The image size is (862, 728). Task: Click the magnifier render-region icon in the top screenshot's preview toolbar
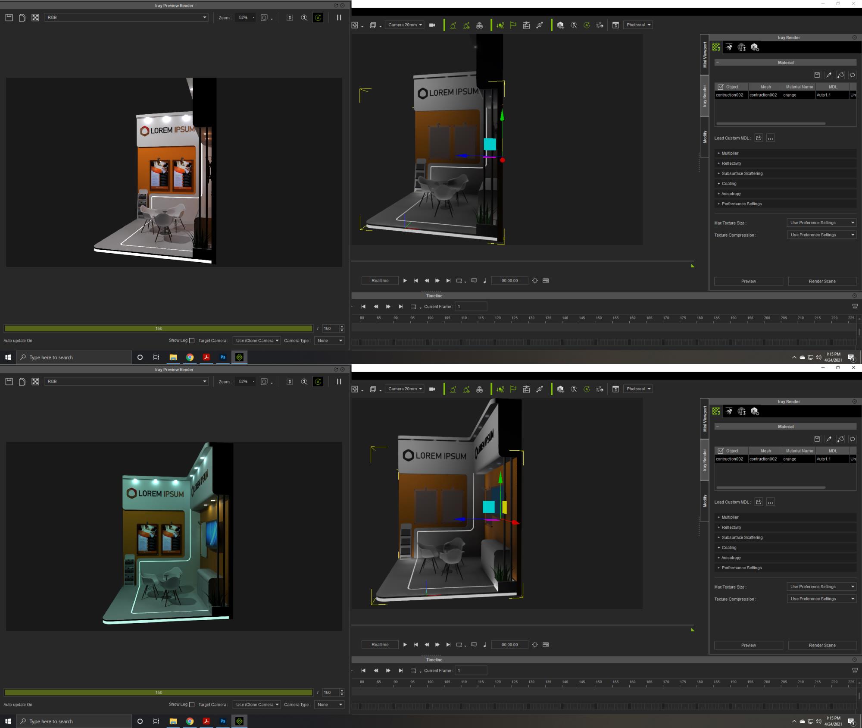(x=304, y=18)
